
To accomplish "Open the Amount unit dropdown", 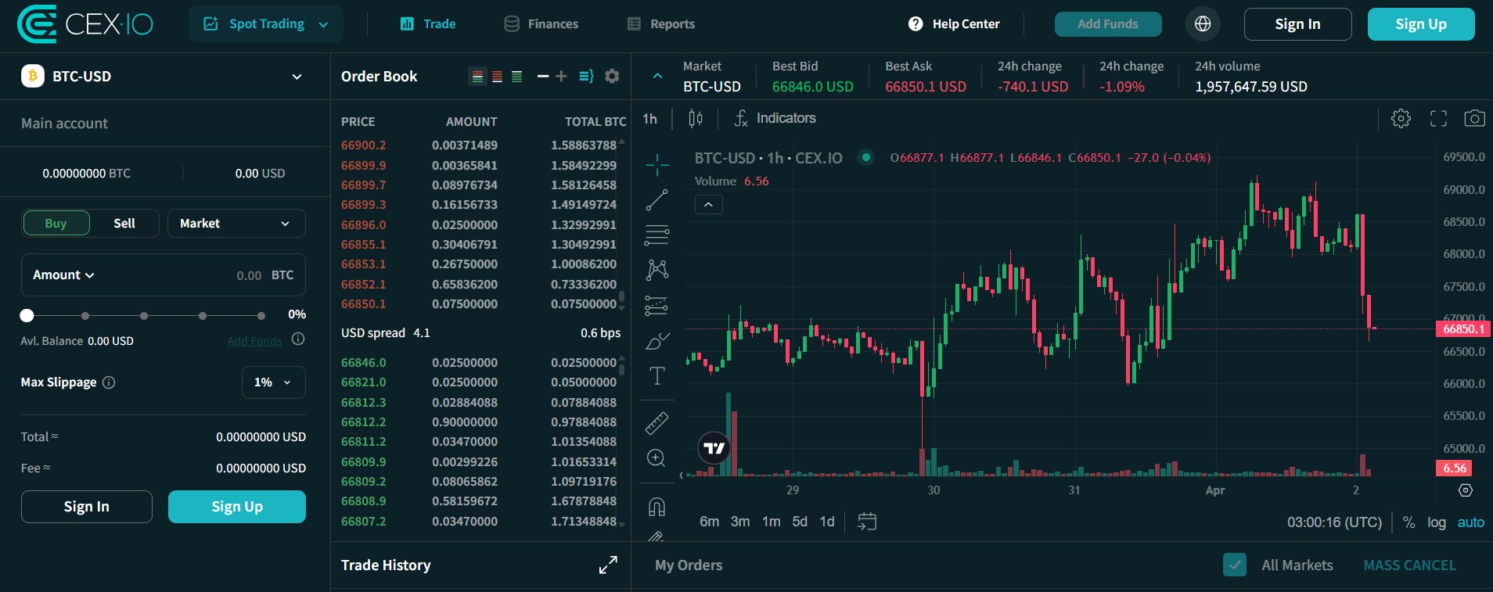I will point(63,275).
